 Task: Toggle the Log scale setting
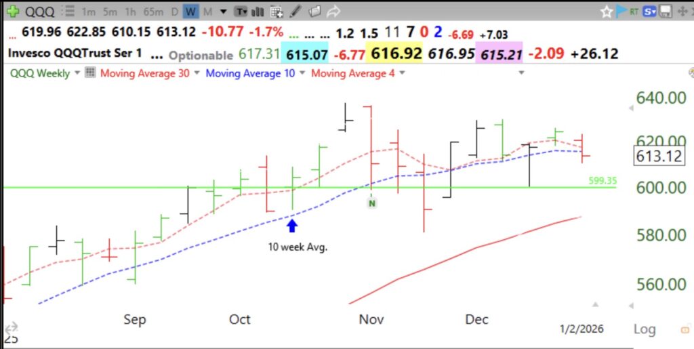point(645,329)
